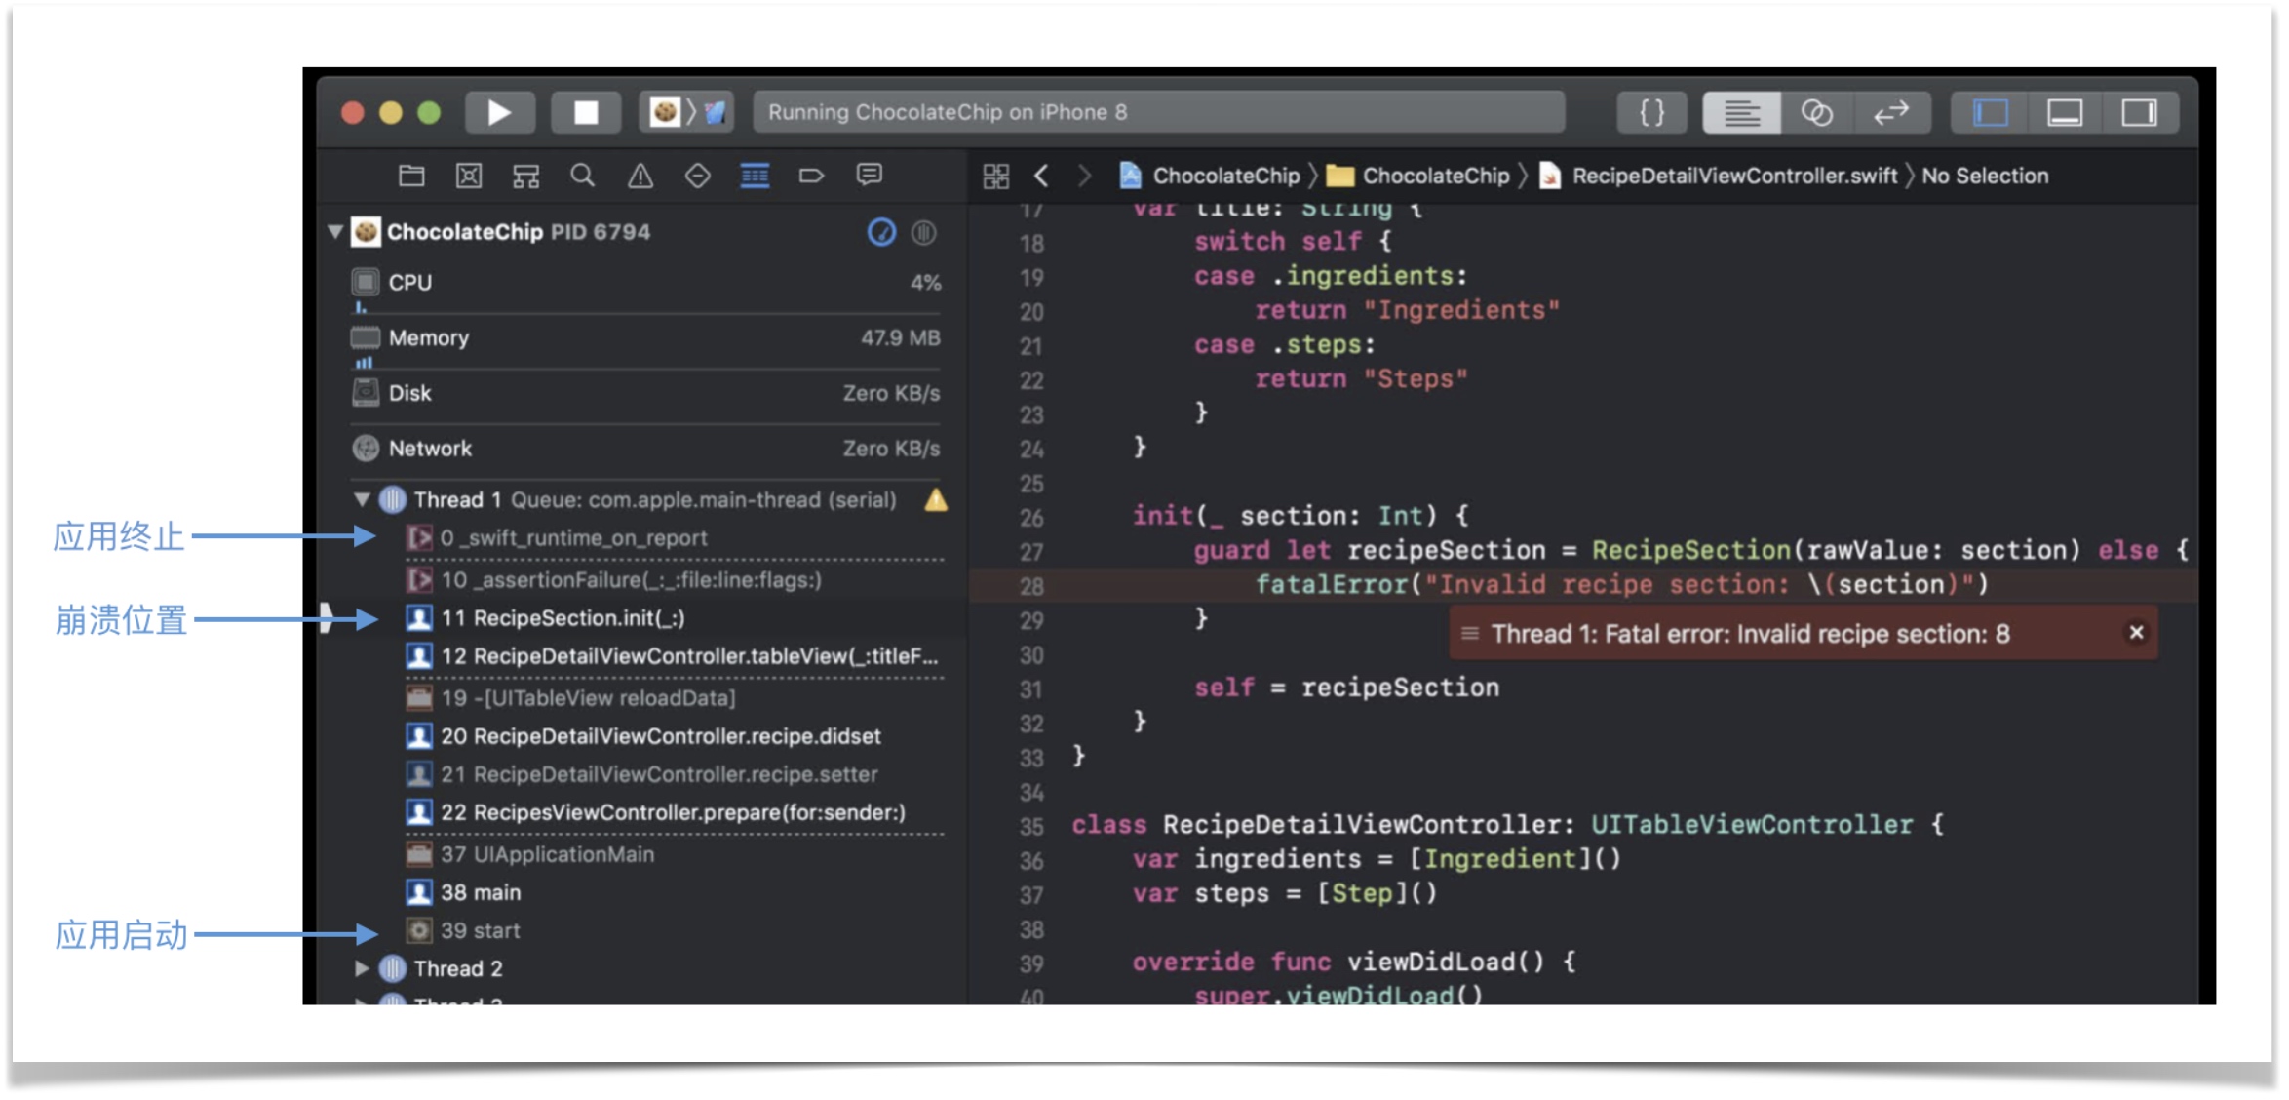Open the Issue navigator warning icon
Screen dimensions: 2289x1100
coord(640,176)
